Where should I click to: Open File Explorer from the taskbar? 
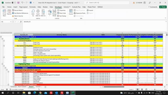point(24,93)
